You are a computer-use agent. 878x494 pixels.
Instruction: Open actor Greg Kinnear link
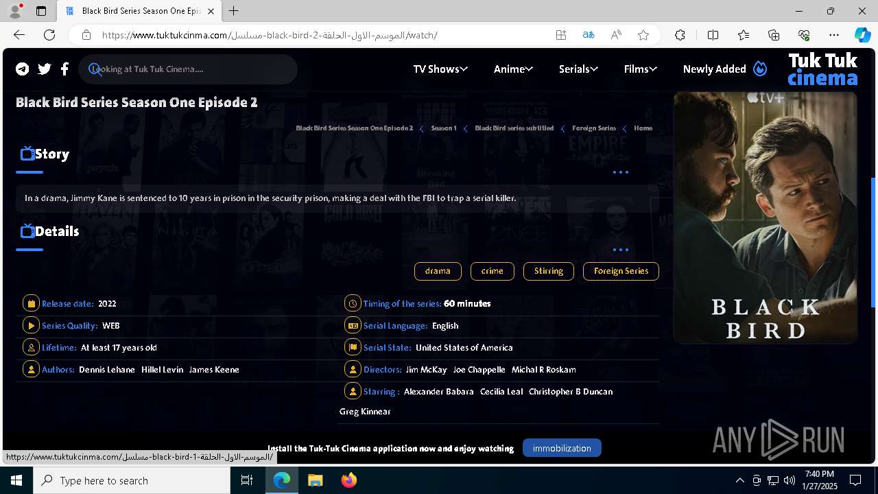[x=365, y=412]
